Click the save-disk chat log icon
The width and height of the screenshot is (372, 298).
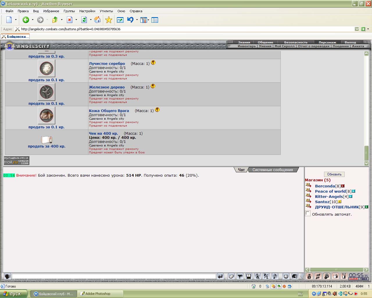click(249, 276)
